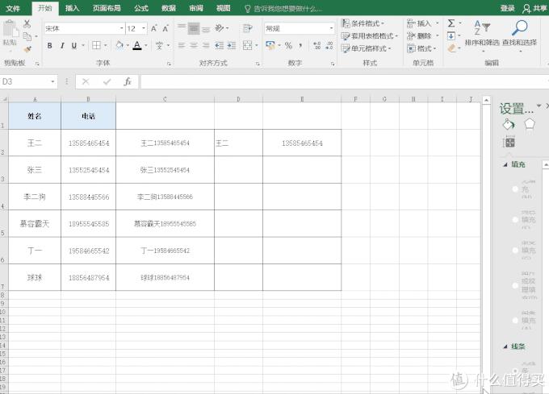Viewport: 549px width, 394px height.
Task: Click the Paste clipboard icon
Action: click(x=10, y=30)
